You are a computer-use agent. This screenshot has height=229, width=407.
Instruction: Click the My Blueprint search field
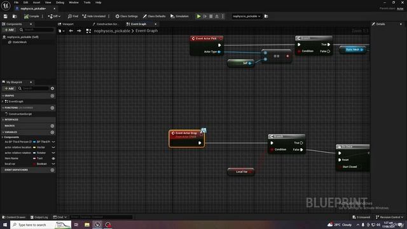tap(33, 88)
